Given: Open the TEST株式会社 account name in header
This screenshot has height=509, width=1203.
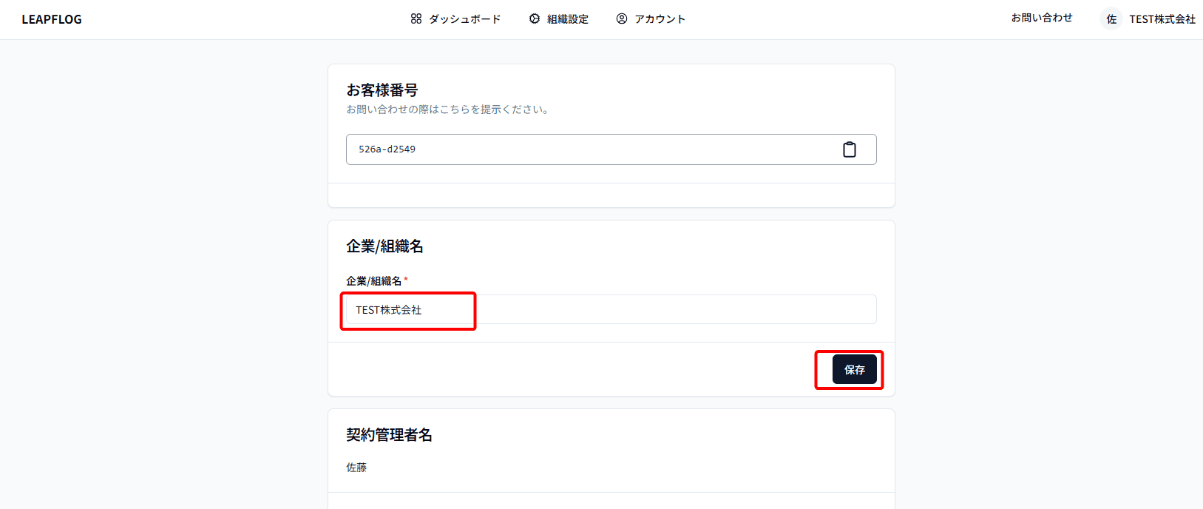Looking at the screenshot, I should 1162,19.
